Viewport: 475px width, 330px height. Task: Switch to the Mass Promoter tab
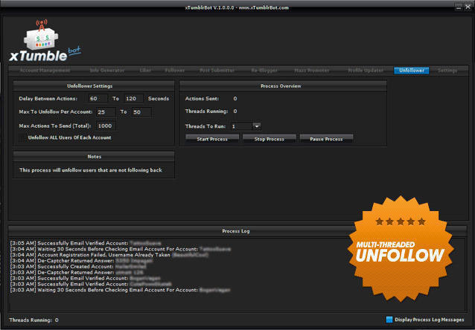click(x=312, y=71)
